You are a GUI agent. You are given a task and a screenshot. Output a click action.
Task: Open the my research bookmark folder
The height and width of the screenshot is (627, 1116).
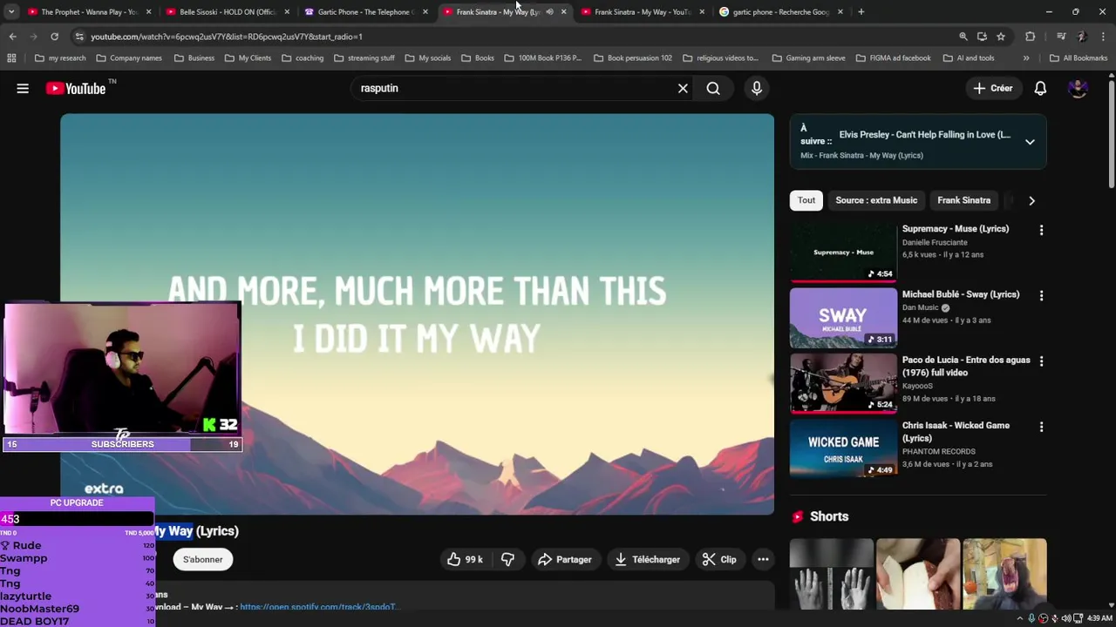tap(60, 58)
